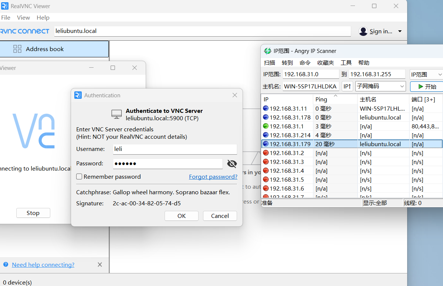Dismiss the Need help connecting banner
This screenshot has height=286, width=443.
click(100, 265)
